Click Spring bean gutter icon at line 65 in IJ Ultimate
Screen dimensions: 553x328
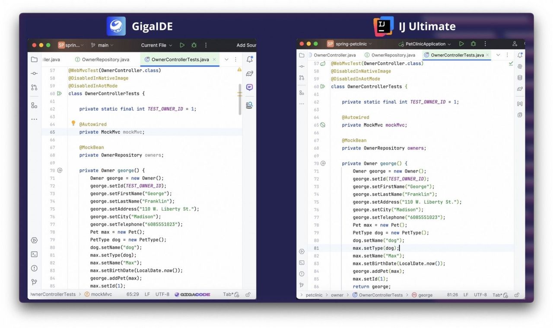(x=323, y=125)
